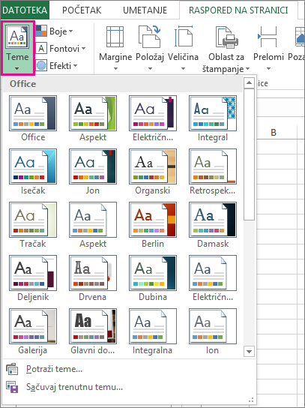
Task: Choose the Berlin theme
Action: 153,224
